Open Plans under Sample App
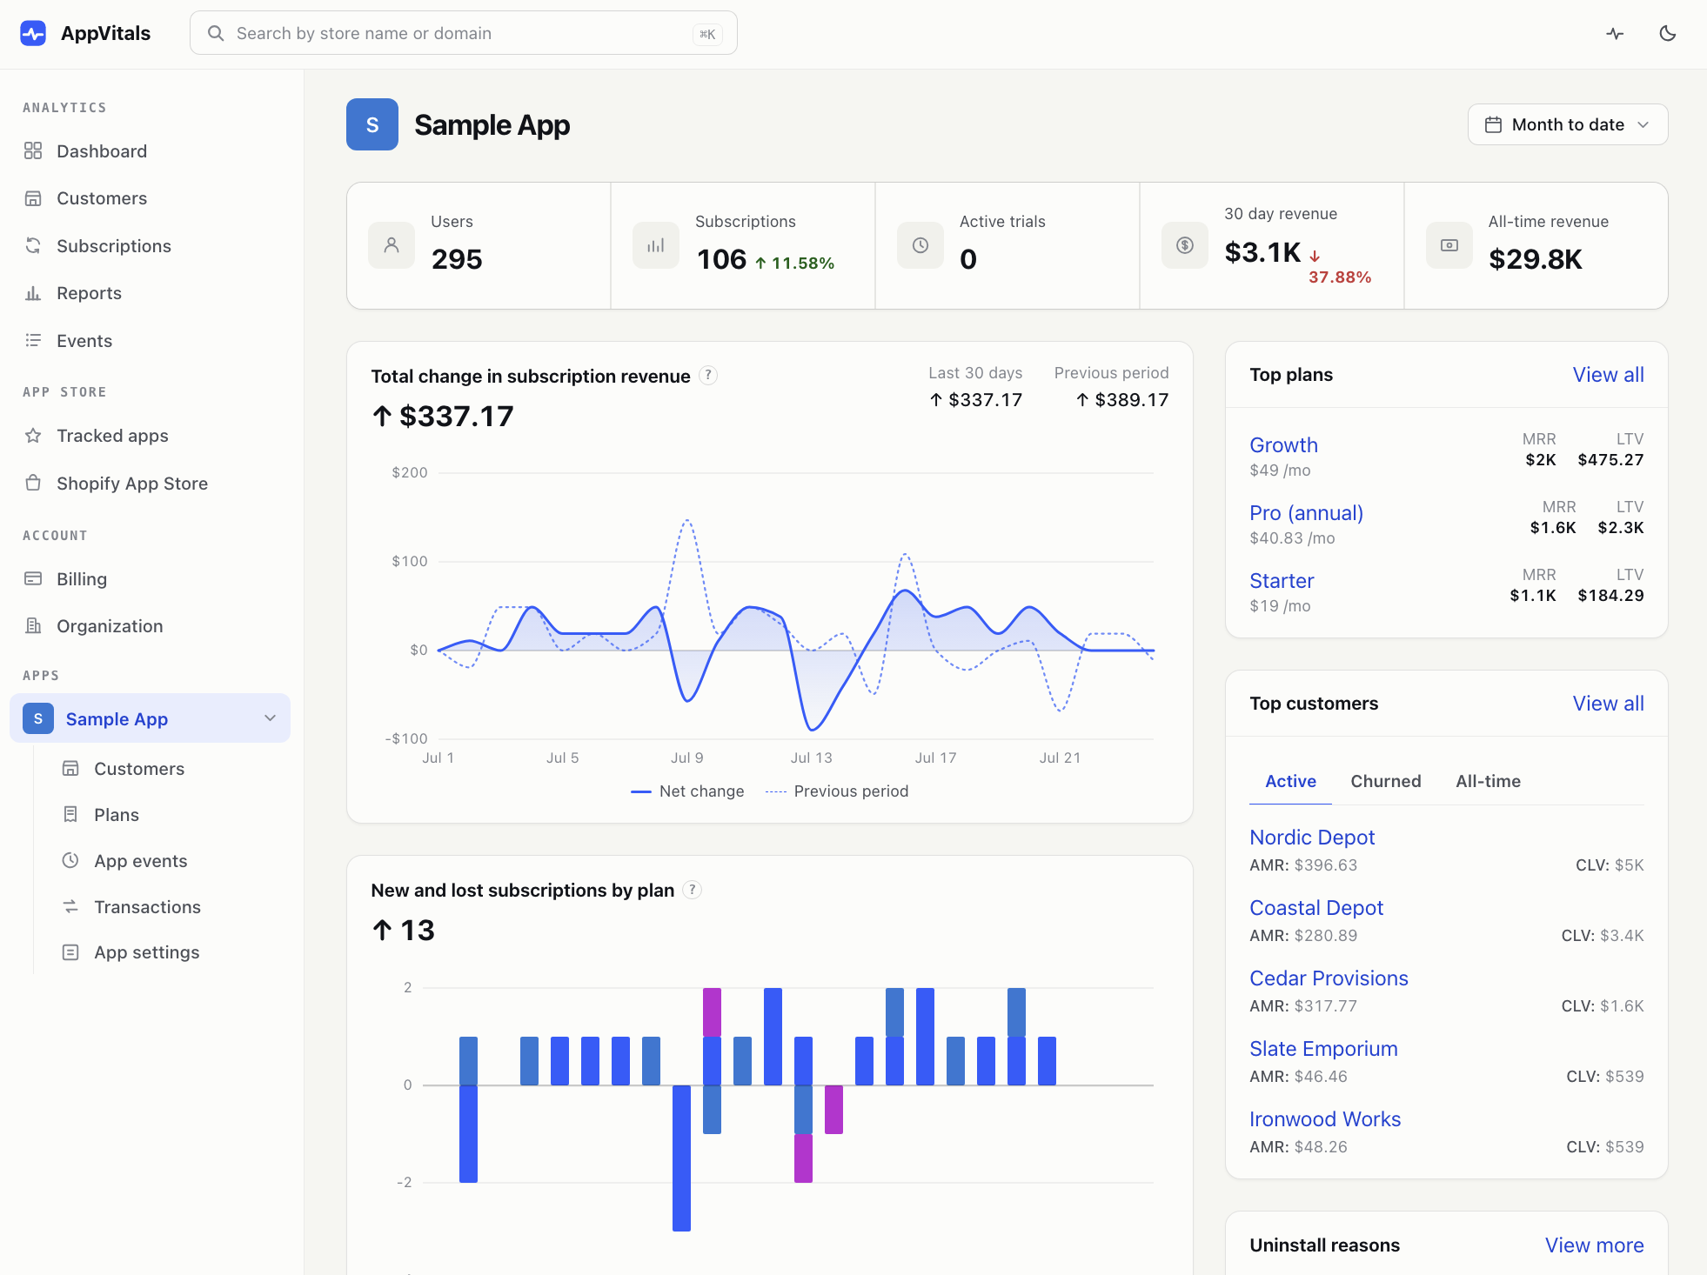This screenshot has width=1707, height=1275. [116, 815]
